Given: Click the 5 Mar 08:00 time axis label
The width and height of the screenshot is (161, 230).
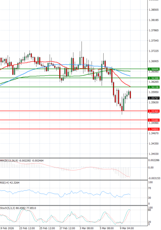Looking at the screenshot, I should click(x=107, y=228).
